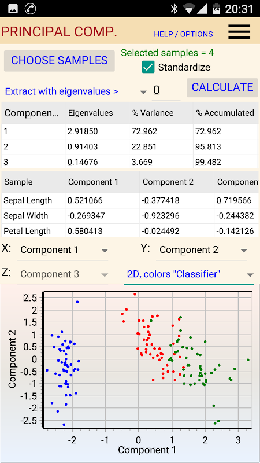The image size is (260, 463).
Task: Open the X axis Component 1 dropdown
Action: 62,250
